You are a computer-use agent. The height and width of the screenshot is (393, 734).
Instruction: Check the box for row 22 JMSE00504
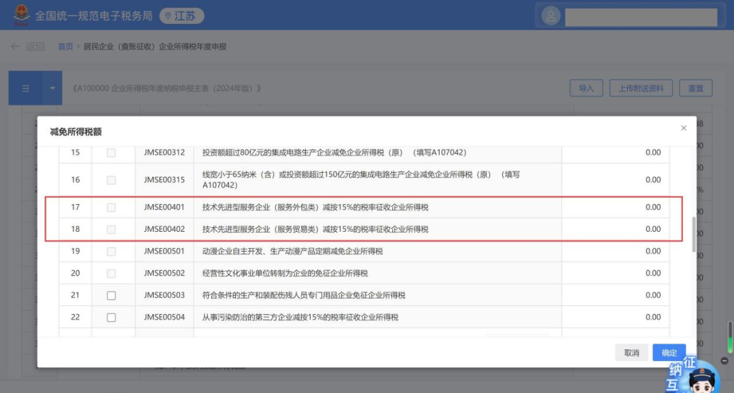pyautogui.click(x=111, y=318)
